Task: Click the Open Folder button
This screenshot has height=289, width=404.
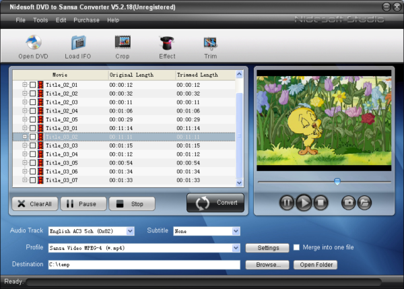Action: [315, 265]
